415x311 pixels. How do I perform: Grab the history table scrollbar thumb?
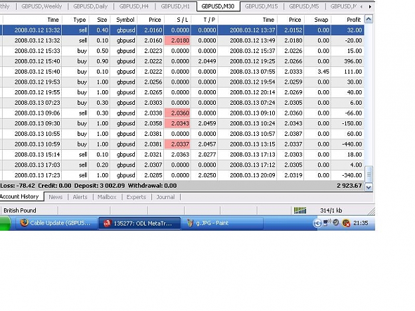369,174
